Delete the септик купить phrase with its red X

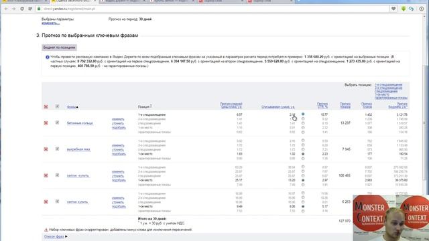click(x=46, y=202)
